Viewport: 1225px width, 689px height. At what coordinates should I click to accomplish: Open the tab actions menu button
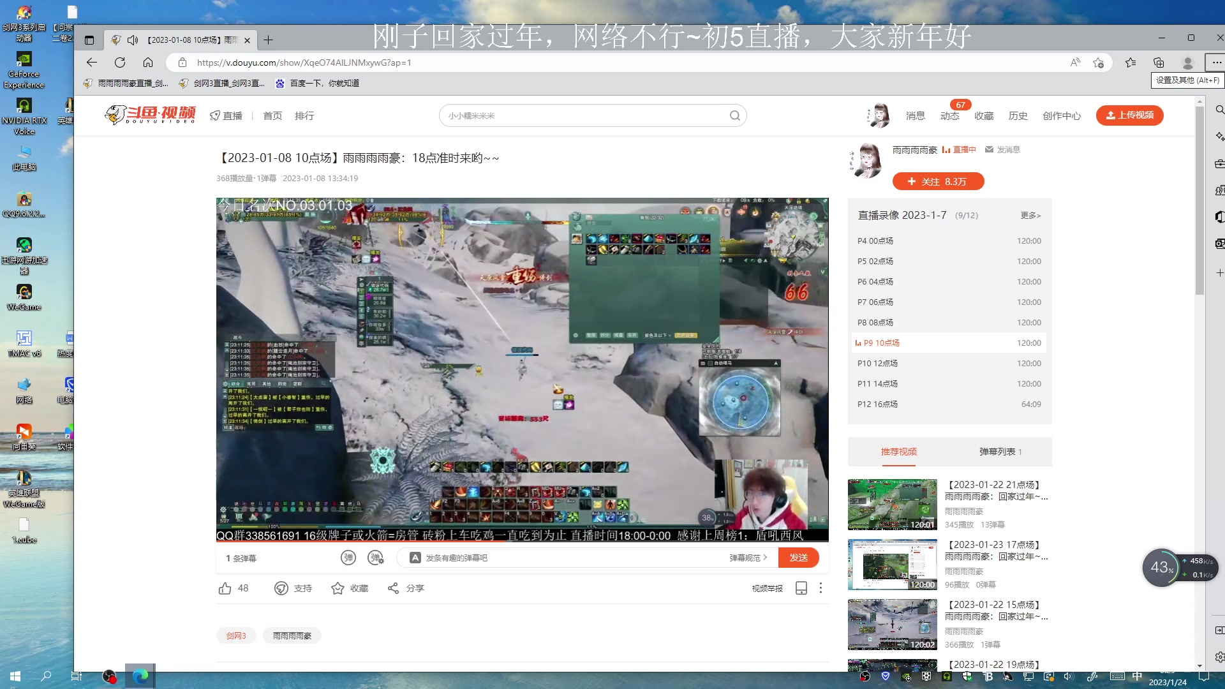pyautogui.click(x=89, y=40)
